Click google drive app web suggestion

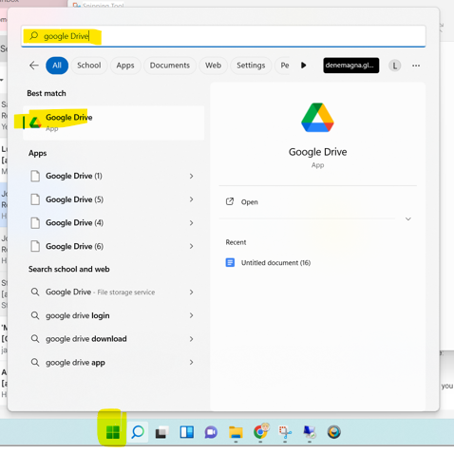click(x=113, y=362)
